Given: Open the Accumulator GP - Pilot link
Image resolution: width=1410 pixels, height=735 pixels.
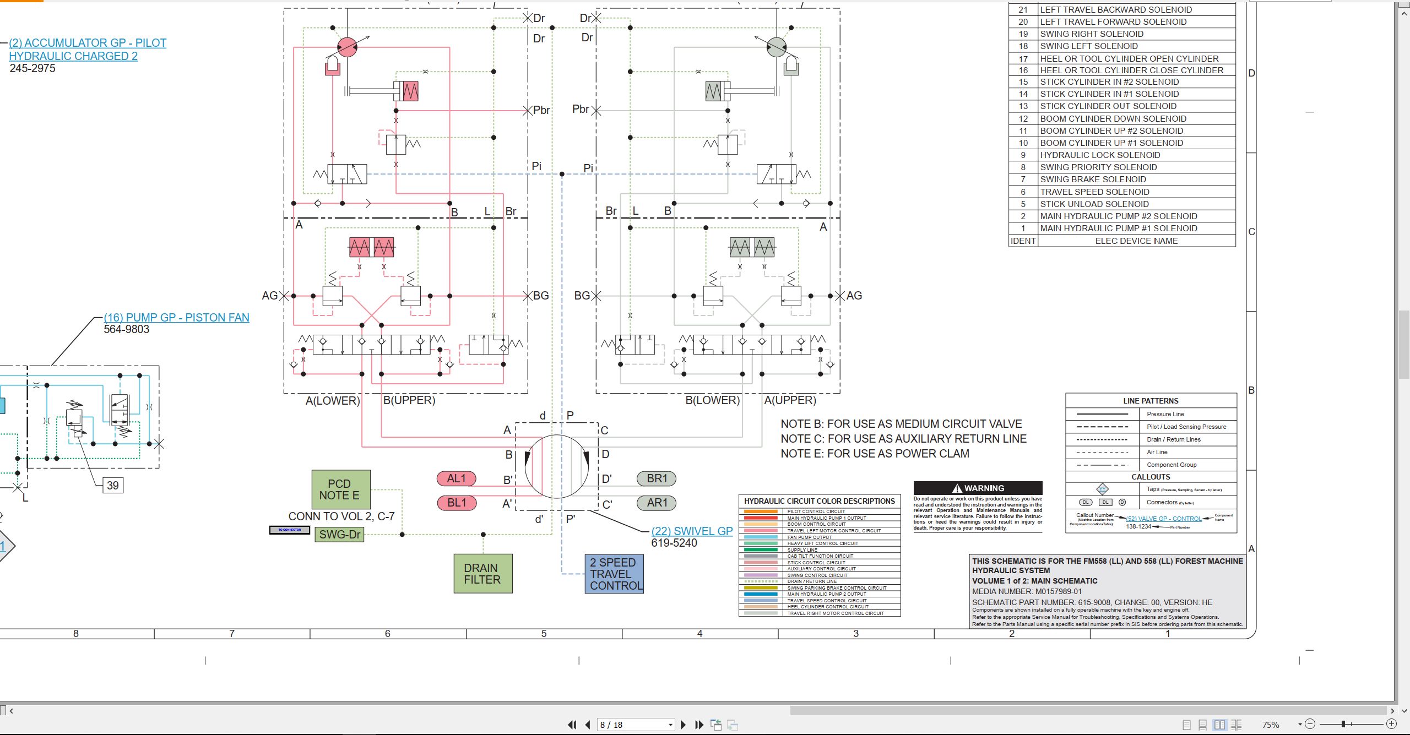Looking at the screenshot, I should click(x=88, y=50).
